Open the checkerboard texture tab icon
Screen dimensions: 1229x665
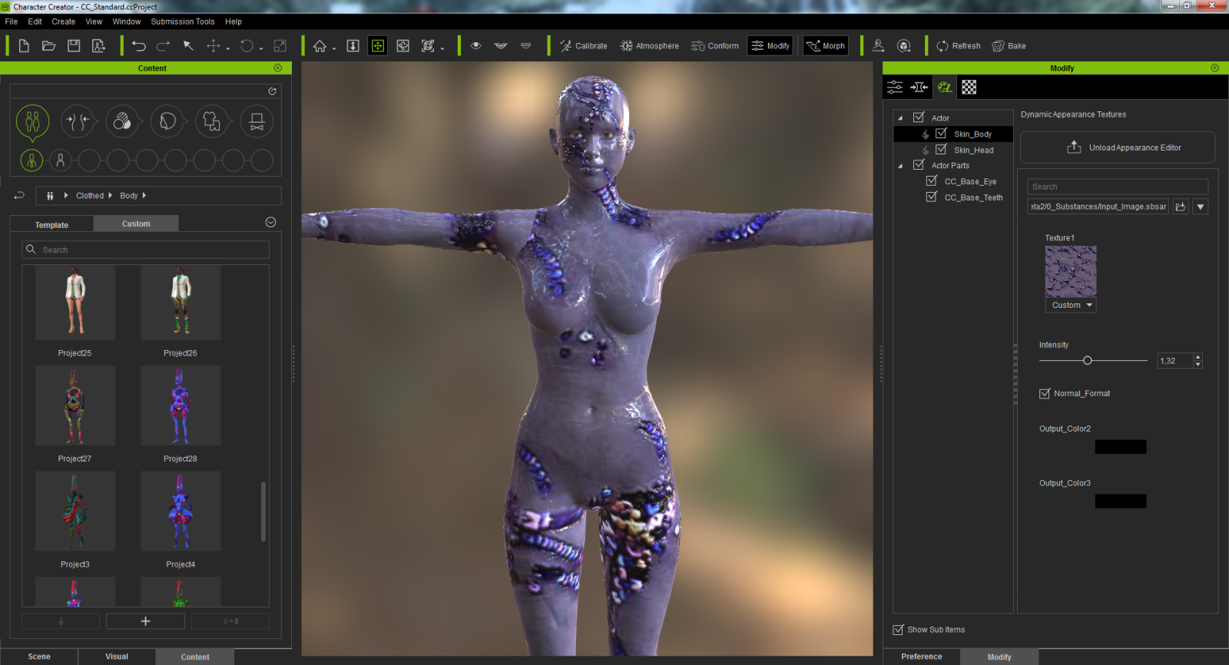[x=969, y=88]
